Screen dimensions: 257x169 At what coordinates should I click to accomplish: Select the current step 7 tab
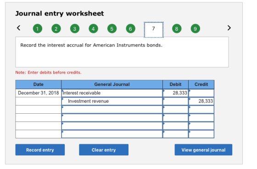point(154,30)
